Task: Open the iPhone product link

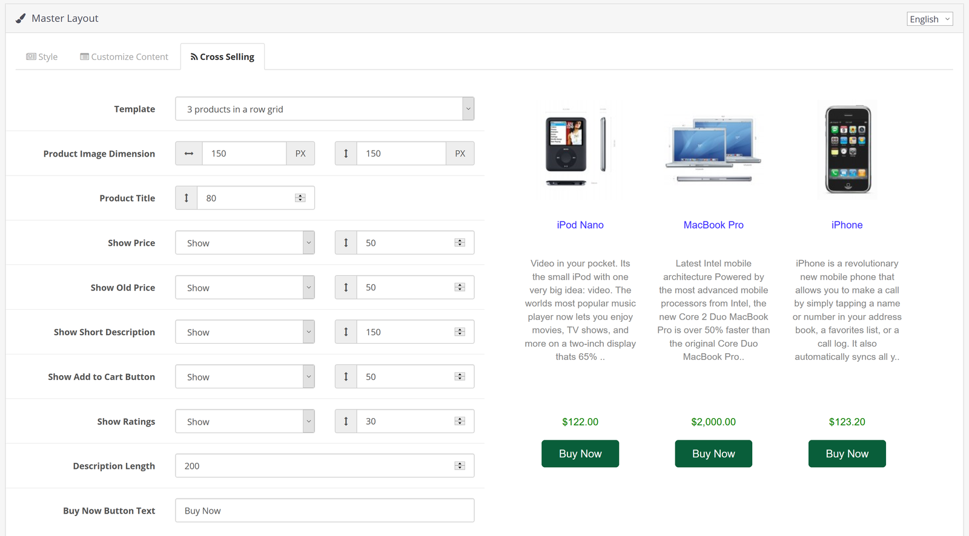Action: coord(847,225)
